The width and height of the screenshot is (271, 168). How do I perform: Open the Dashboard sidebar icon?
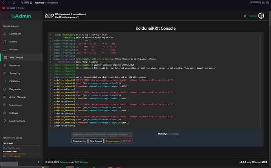(4, 34)
